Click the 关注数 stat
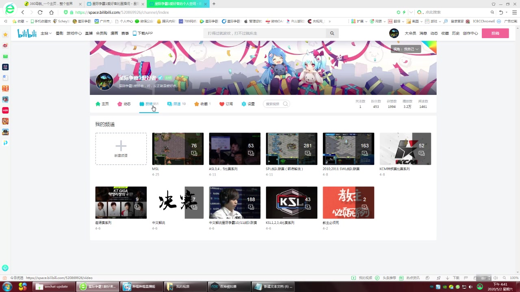 360,104
